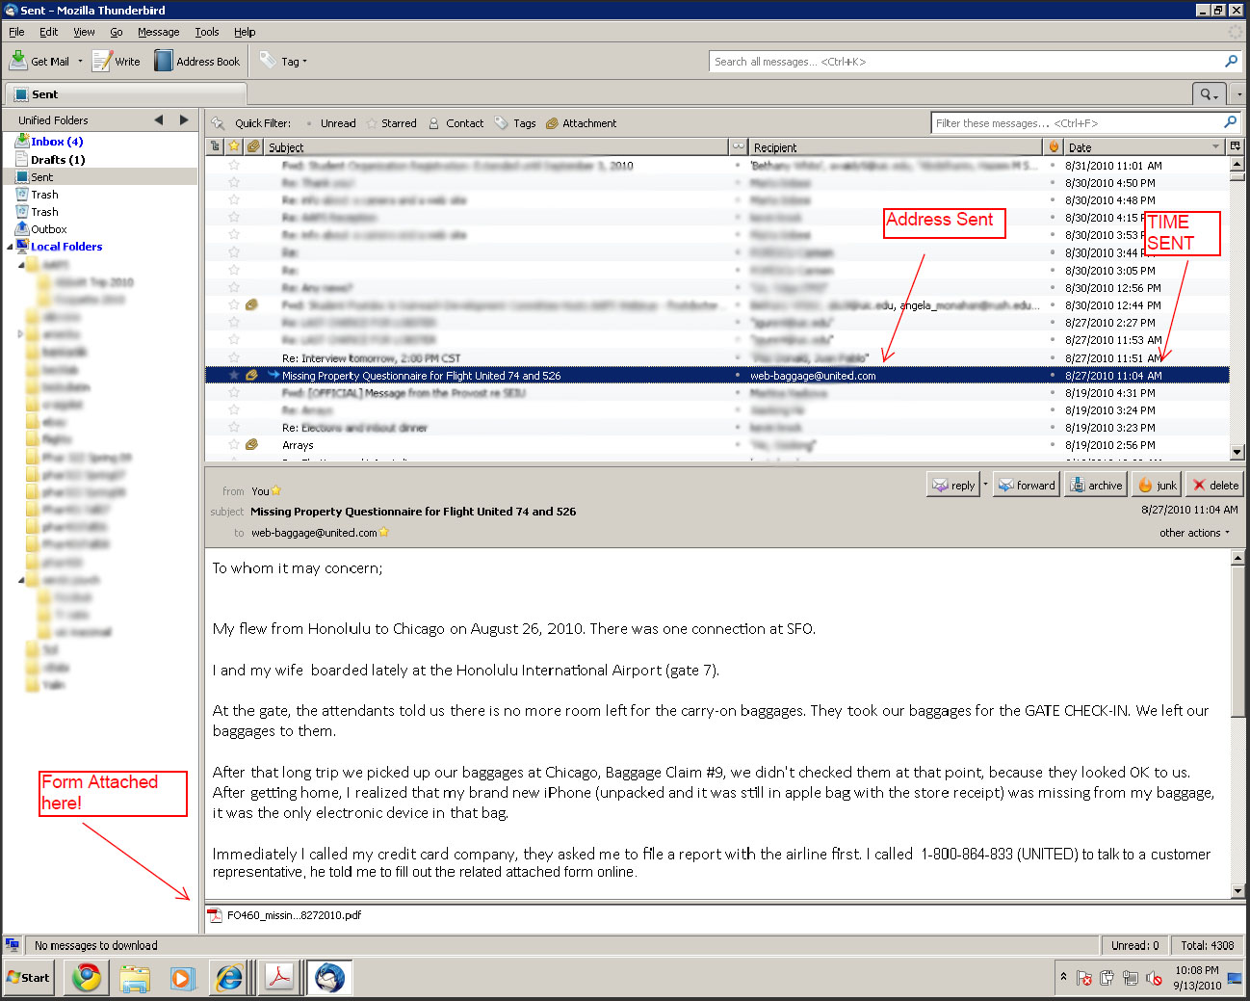Launch Google Chrome from the taskbar
The height and width of the screenshot is (1001, 1250).
click(87, 978)
